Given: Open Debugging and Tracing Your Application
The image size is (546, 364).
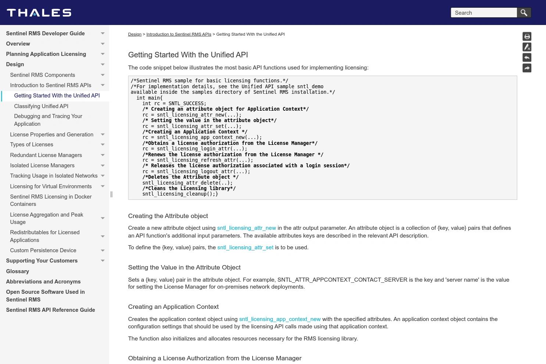Looking at the screenshot, I should click(48, 120).
